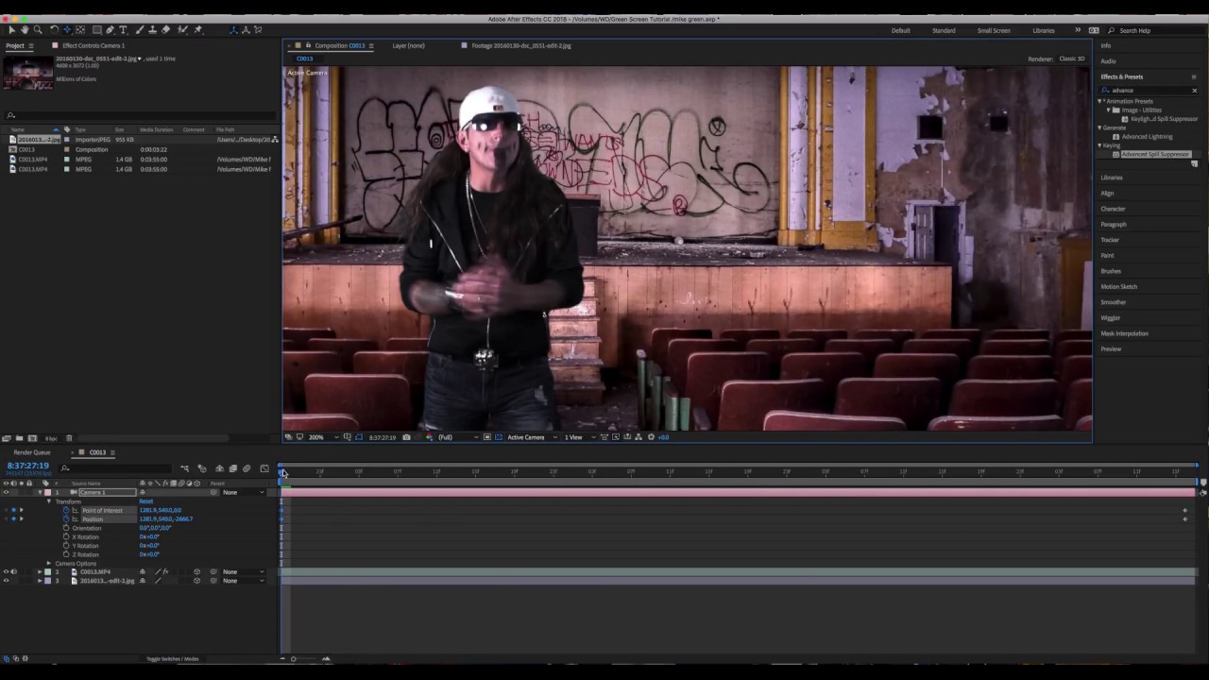Select the Eraser tool
Image resolution: width=1209 pixels, height=680 pixels.
(x=165, y=30)
